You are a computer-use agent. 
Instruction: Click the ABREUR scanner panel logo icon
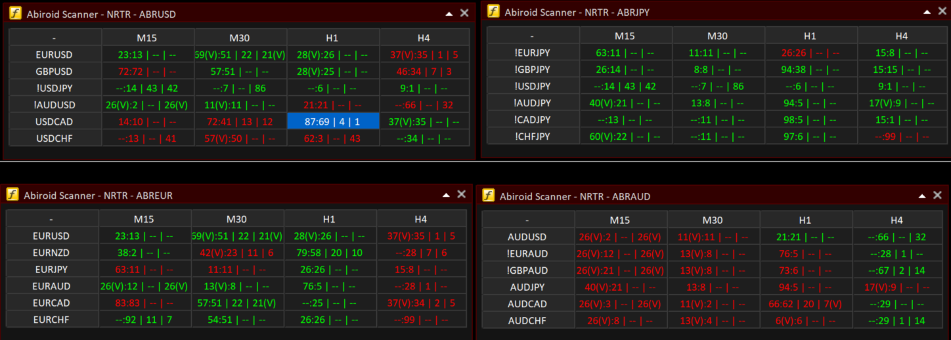[x=12, y=194]
